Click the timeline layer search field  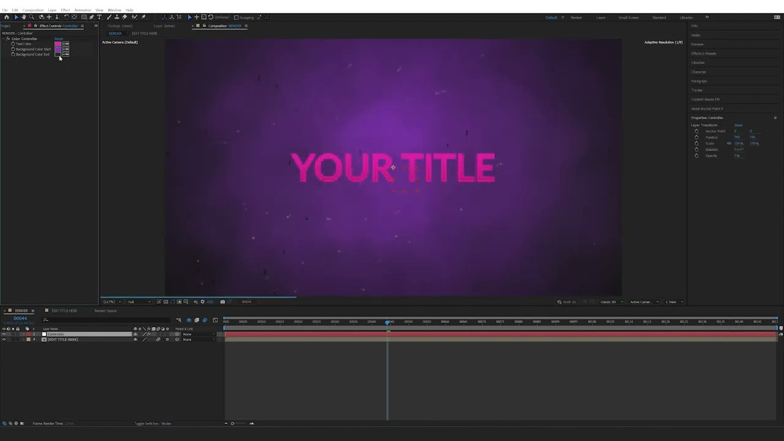coord(107,320)
